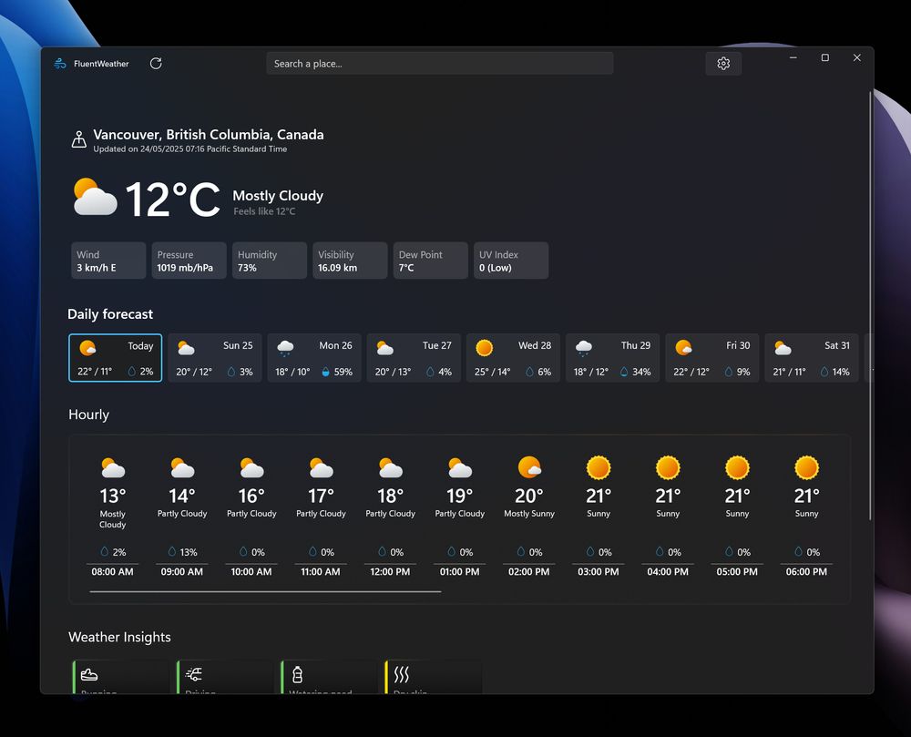
Task: Click the Humidity 73% tile
Action: (269, 261)
